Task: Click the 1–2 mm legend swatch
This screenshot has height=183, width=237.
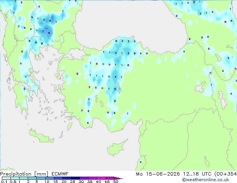Action: pos(24,178)
